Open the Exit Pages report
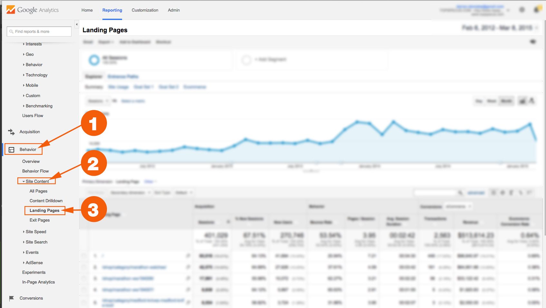The width and height of the screenshot is (546, 308). tap(40, 220)
